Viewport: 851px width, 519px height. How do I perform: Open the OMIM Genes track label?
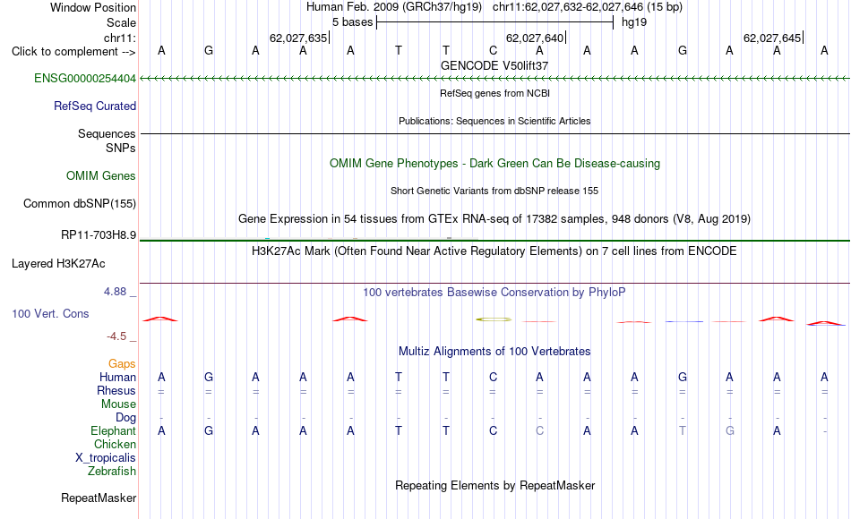[100, 175]
